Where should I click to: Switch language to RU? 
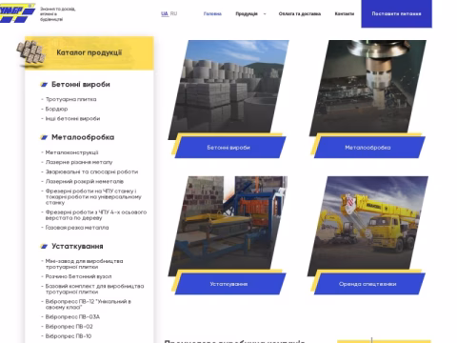coord(173,13)
